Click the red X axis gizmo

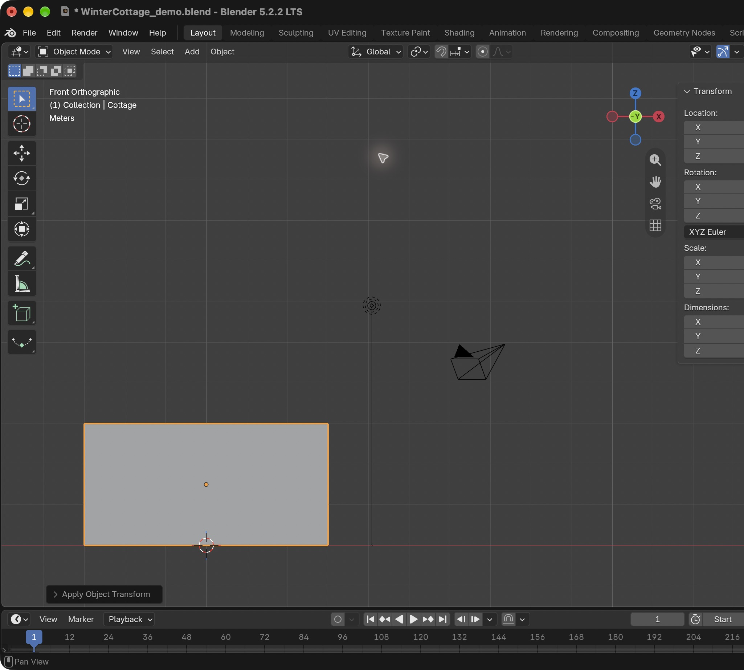coord(658,117)
